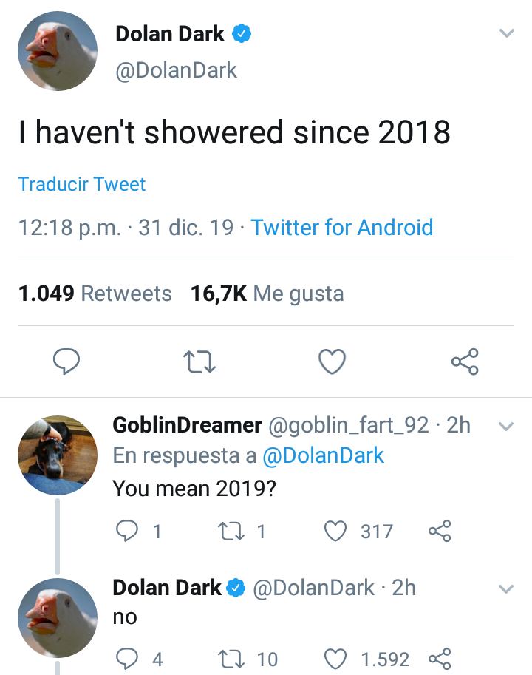This screenshot has width=532, height=675.
Task: View the 1.049 Retweets list
Action: [95, 294]
